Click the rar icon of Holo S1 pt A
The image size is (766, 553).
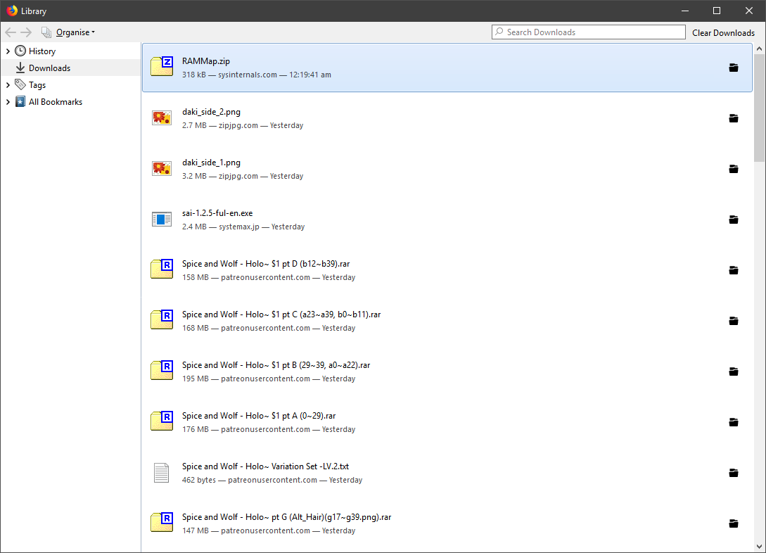pyautogui.click(x=162, y=421)
